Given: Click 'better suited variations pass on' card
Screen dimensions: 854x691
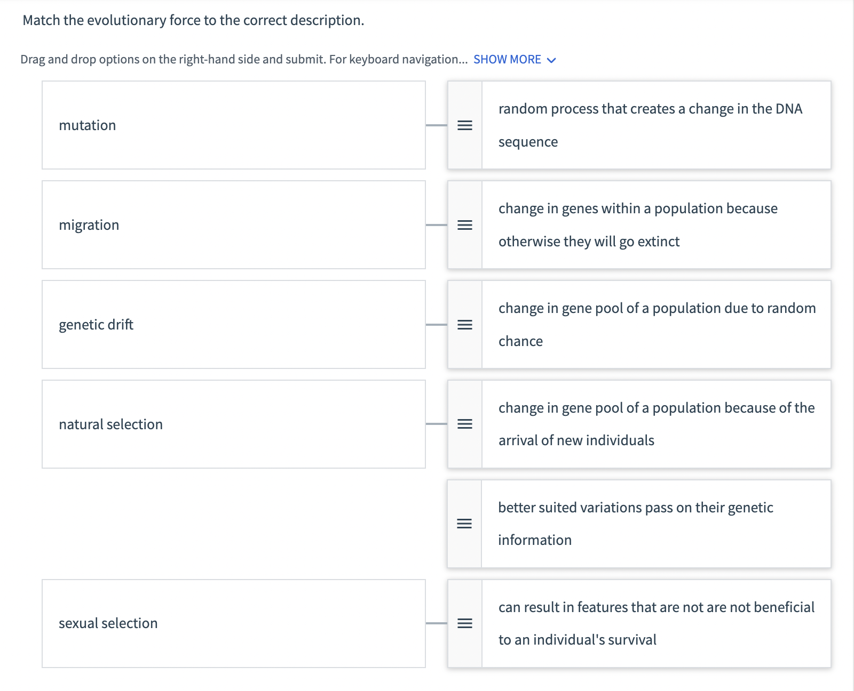Looking at the screenshot, I should (x=655, y=524).
